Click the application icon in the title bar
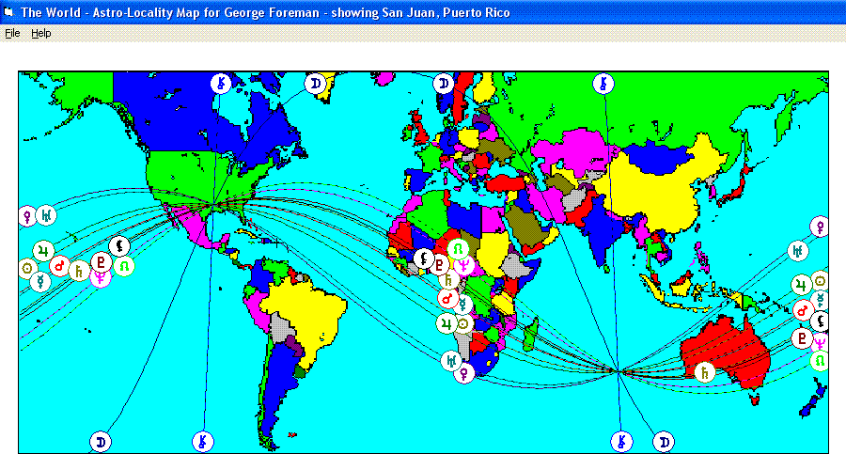This screenshot has height=470, width=846. (x=8, y=12)
